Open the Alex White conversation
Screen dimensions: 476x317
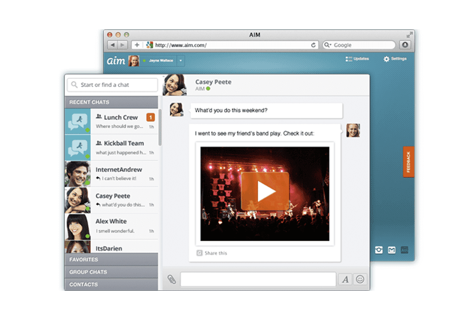tap(111, 226)
